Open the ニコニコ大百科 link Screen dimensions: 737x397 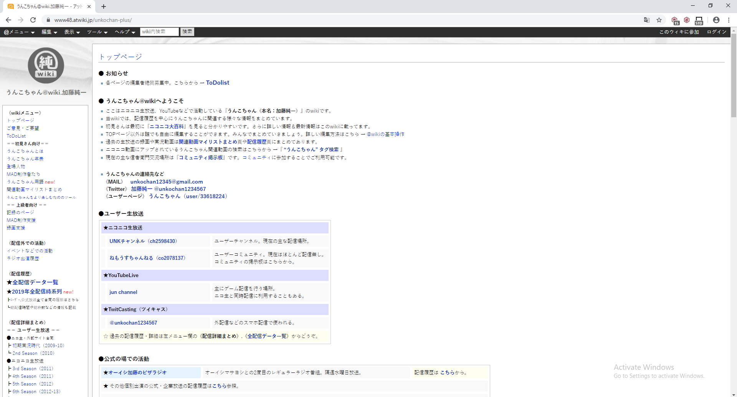click(x=167, y=126)
